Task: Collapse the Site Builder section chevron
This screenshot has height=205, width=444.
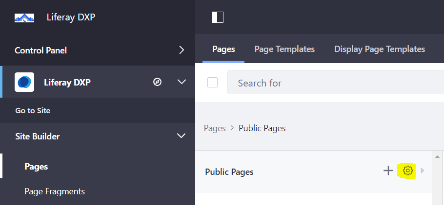Action: click(x=182, y=137)
